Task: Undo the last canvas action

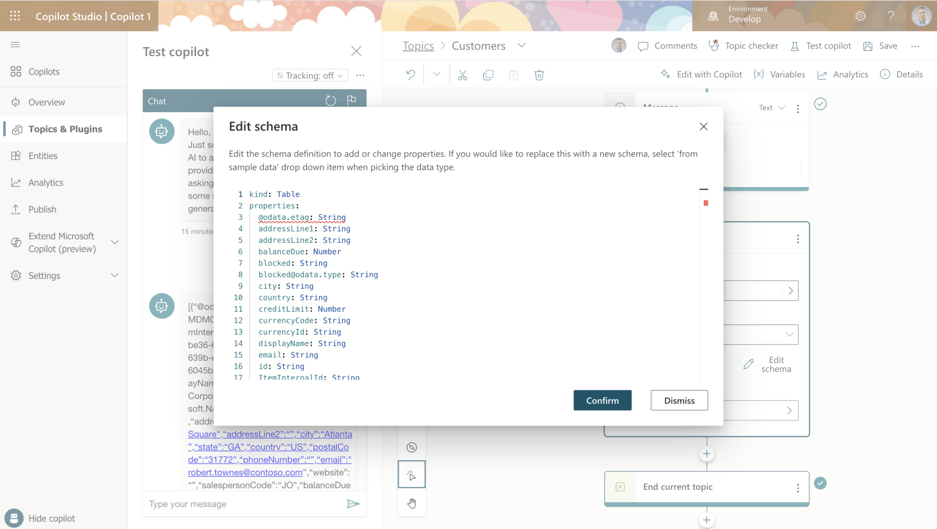Action: tap(411, 75)
